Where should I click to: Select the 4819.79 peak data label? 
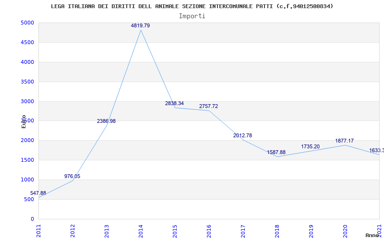(x=140, y=25)
